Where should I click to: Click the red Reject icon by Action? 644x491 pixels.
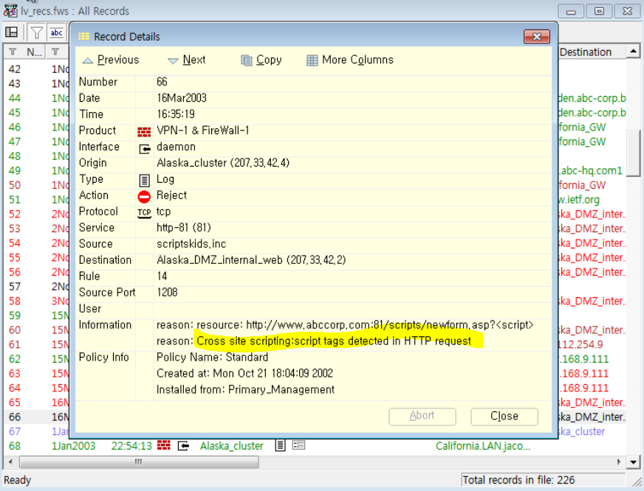click(x=144, y=197)
